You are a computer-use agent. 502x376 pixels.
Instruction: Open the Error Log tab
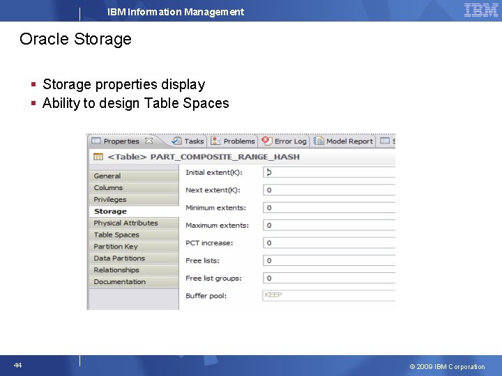tap(284, 141)
